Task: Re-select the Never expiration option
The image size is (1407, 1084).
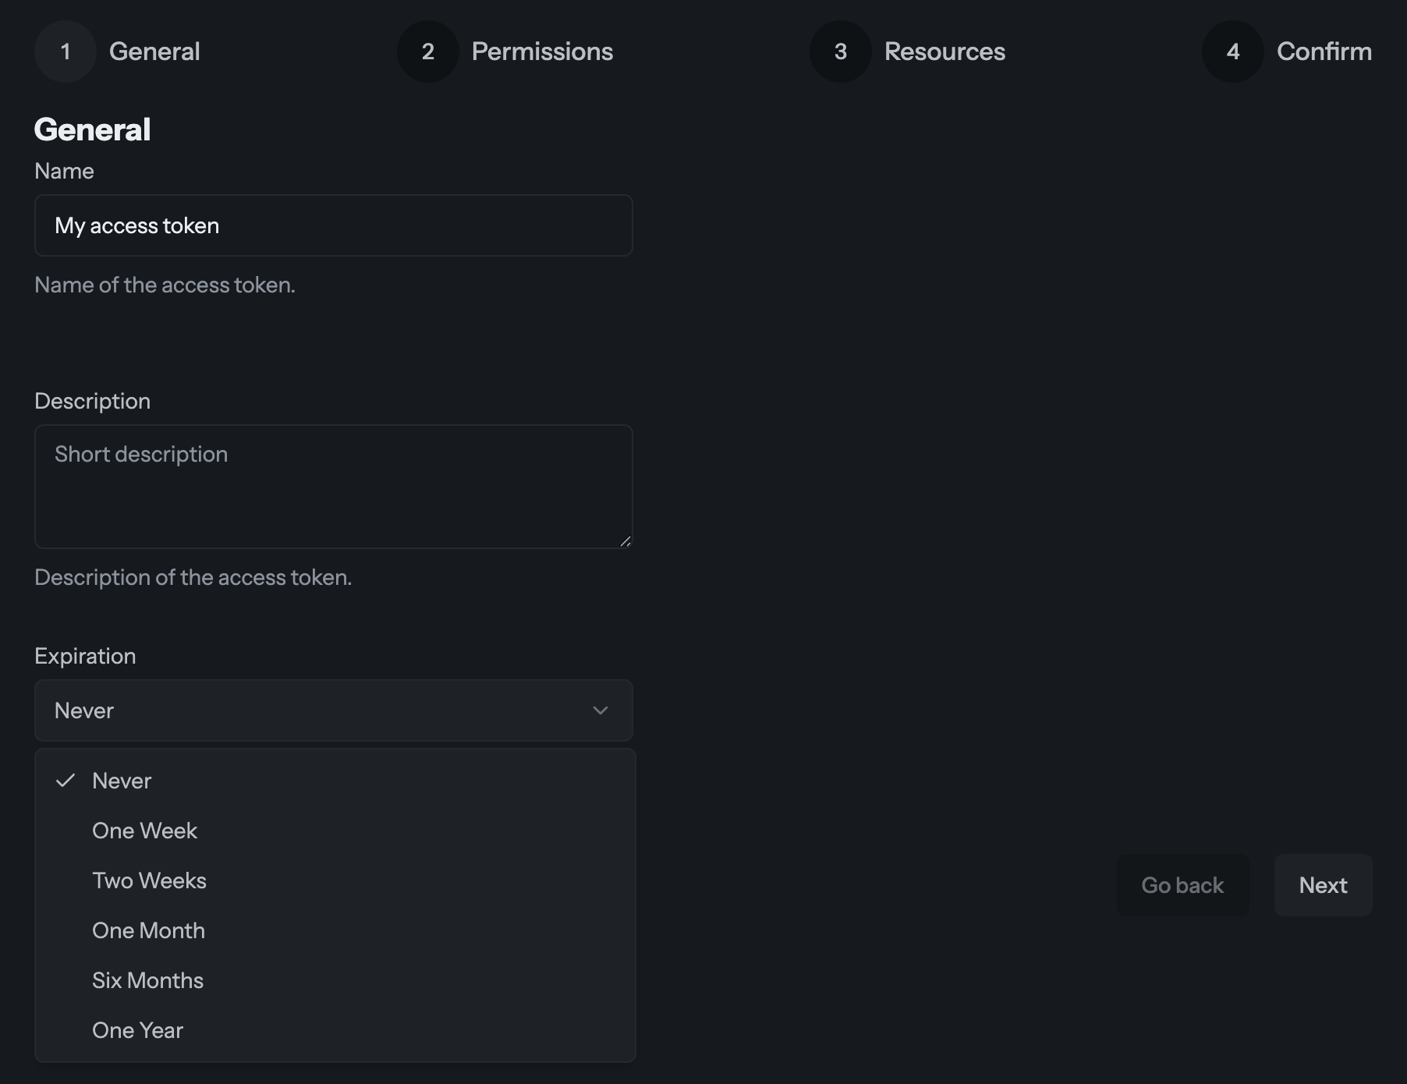Action: (x=122, y=780)
